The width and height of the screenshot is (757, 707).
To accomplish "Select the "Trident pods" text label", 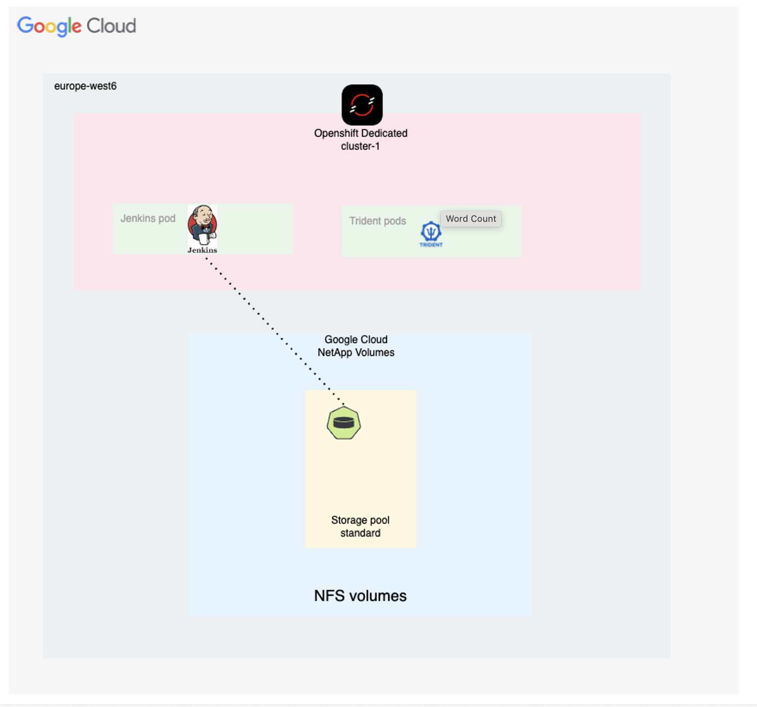I will (377, 221).
